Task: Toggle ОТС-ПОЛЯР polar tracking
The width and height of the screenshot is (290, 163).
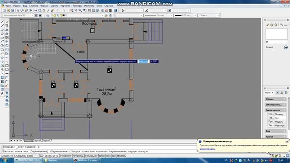Action: 65,156
